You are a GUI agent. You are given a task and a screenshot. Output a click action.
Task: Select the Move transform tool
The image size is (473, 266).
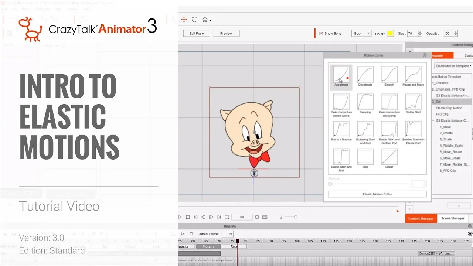184,20
